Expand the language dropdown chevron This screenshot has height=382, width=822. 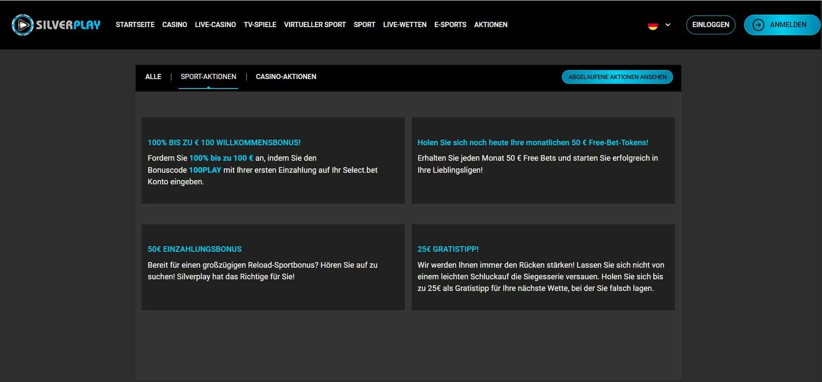667,25
